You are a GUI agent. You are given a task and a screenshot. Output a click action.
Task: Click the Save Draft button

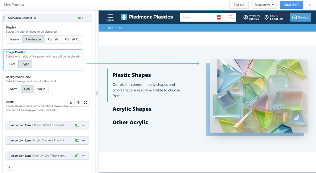click(291, 5)
